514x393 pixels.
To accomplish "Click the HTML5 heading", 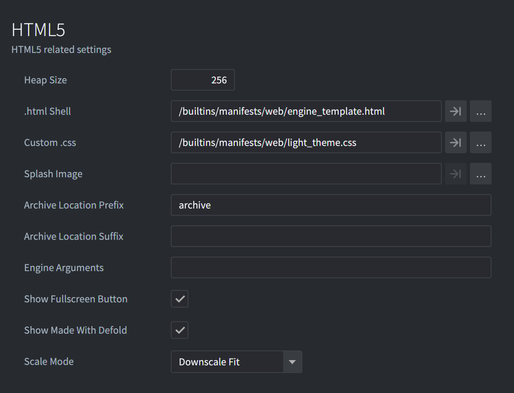I will click(38, 30).
